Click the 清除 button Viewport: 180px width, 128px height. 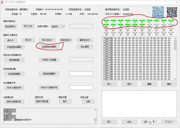click(169, 84)
